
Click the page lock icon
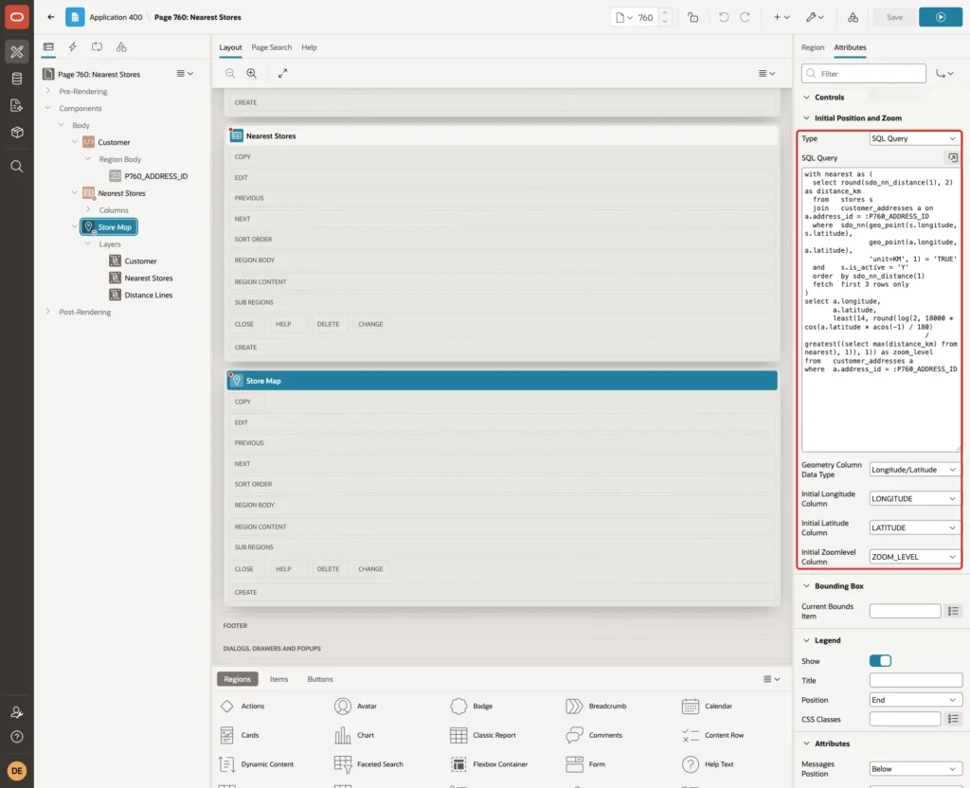(x=692, y=17)
